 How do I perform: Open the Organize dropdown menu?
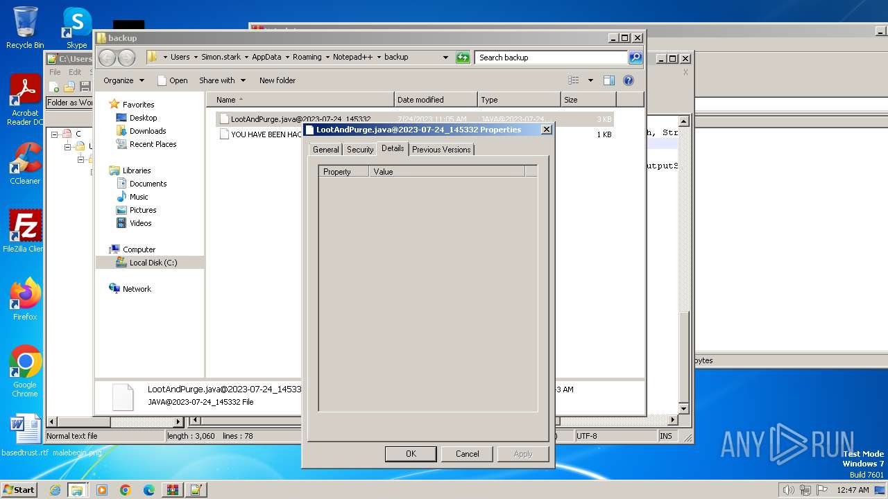pyautogui.click(x=123, y=80)
